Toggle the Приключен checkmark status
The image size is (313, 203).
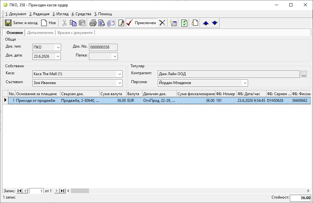pyautogui.click(x=141, y=23)
